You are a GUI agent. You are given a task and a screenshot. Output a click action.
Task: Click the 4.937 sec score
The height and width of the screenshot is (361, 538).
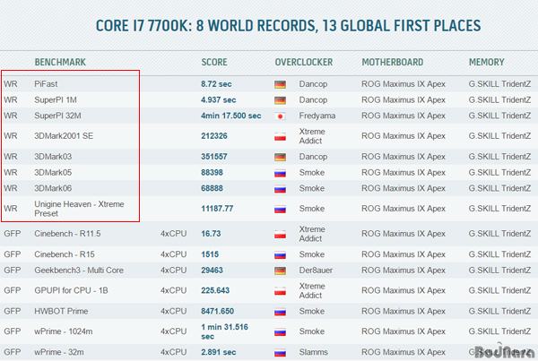click(218, 99)
